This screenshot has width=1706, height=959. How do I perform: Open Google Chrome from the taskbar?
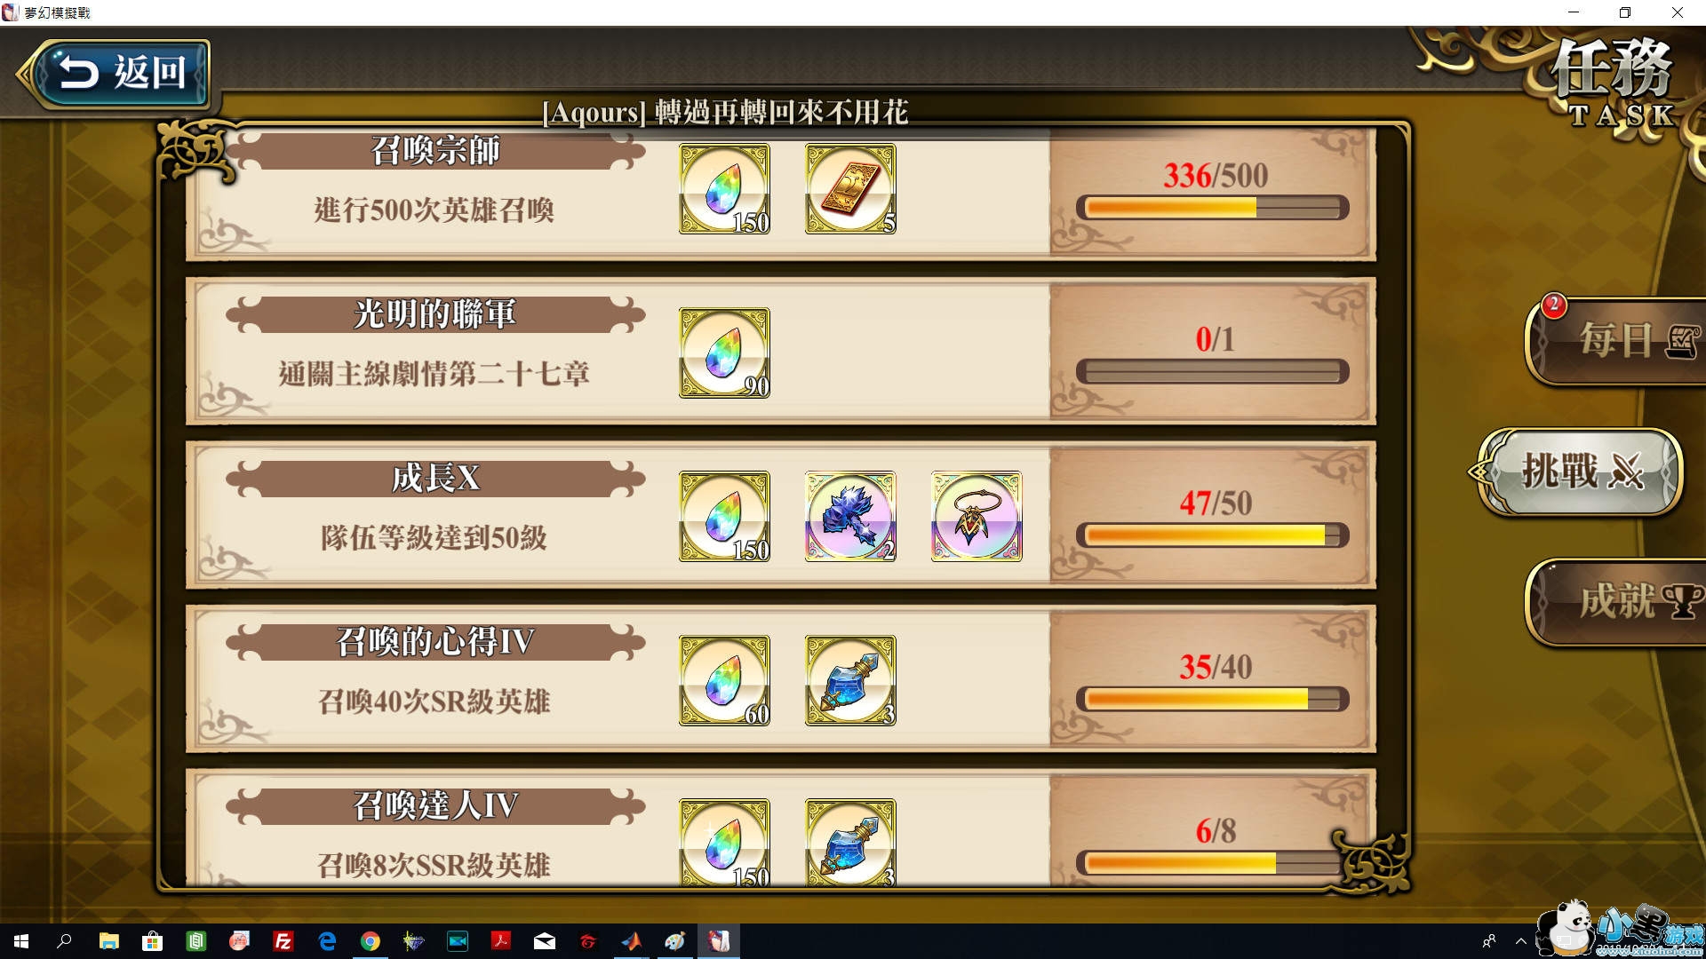[371, 941]
